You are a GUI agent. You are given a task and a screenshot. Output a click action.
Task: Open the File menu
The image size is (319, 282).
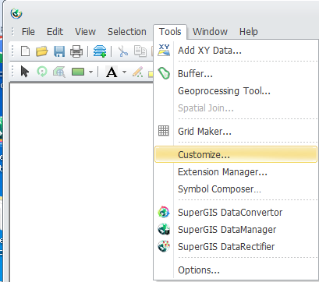click(x=28, y=32)
